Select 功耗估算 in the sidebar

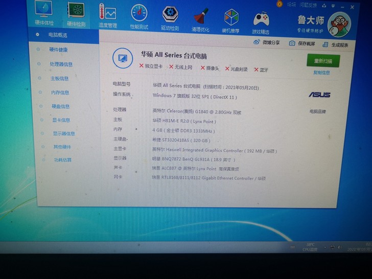tap(63, 159)
